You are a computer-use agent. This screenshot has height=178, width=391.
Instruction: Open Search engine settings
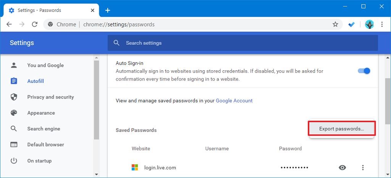44,129
